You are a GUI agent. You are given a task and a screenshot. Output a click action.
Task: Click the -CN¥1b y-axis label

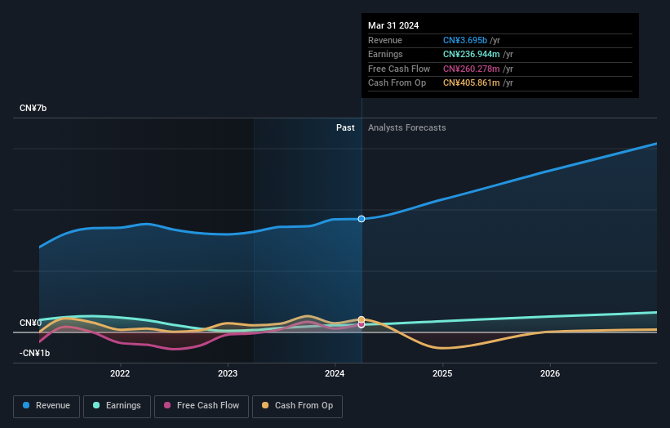[34, 353]
